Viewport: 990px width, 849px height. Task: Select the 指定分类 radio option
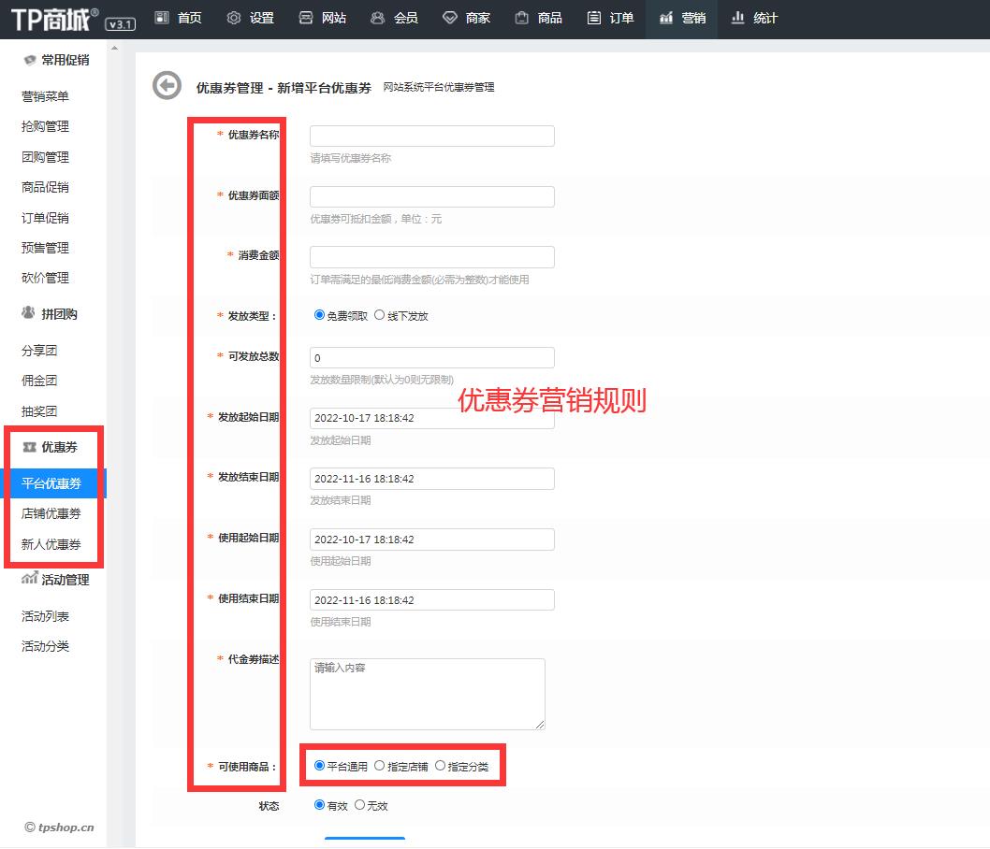coord(440,765)
